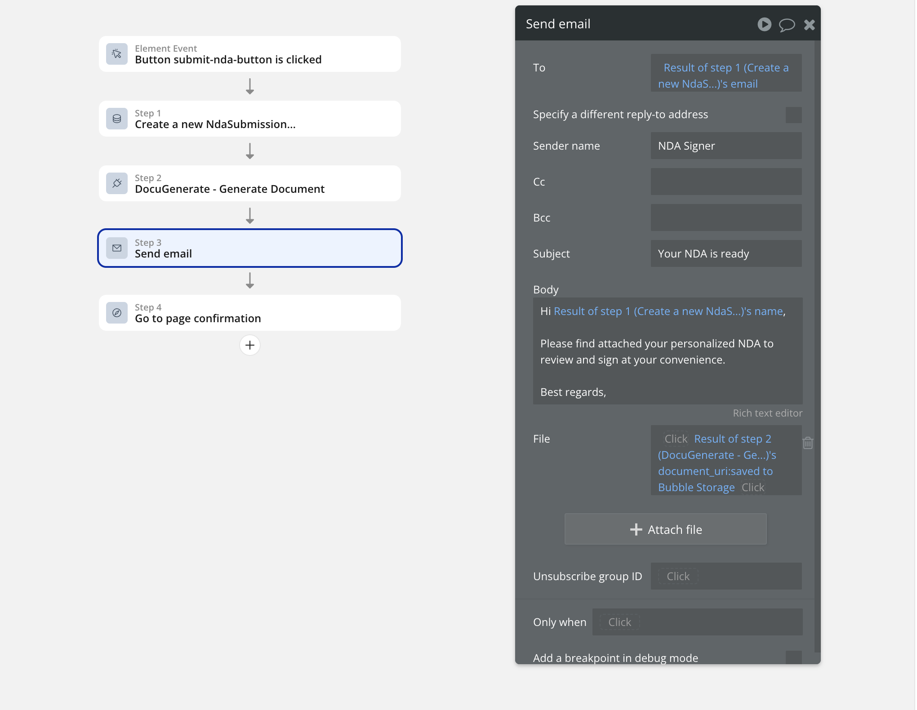Open Step 1 Create a new NdaSubmission
Viewport: 917px width, 710px height.
point(250,119)
